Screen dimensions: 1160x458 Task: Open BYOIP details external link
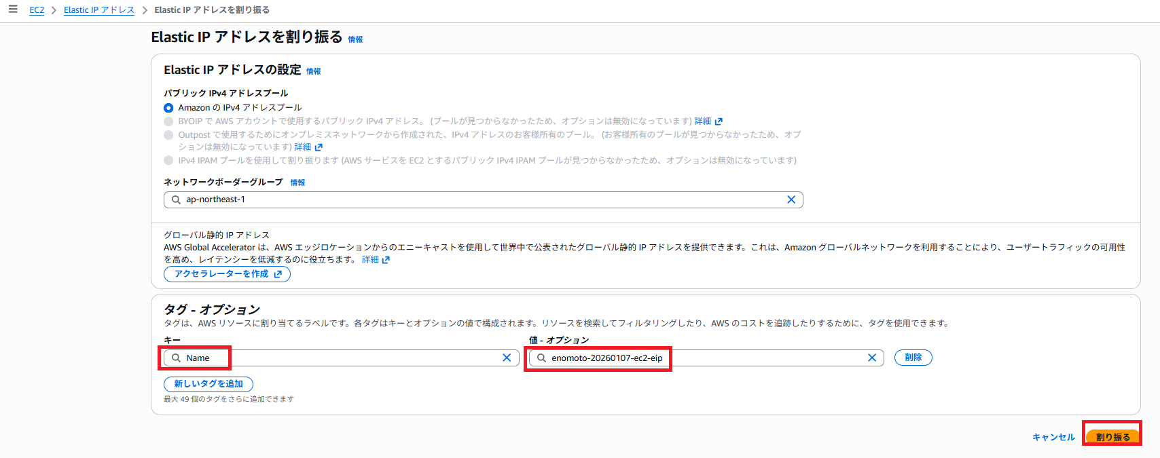pos(708,121)
